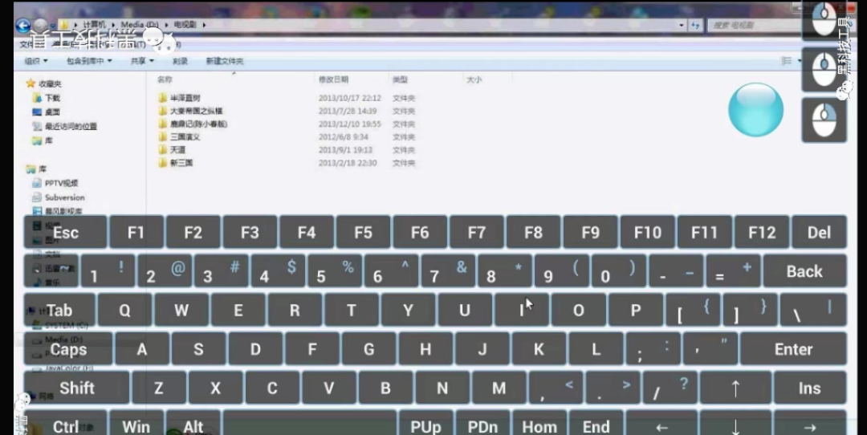
Task: Tap the up arrow key
Action: click(x=735, y=388)
